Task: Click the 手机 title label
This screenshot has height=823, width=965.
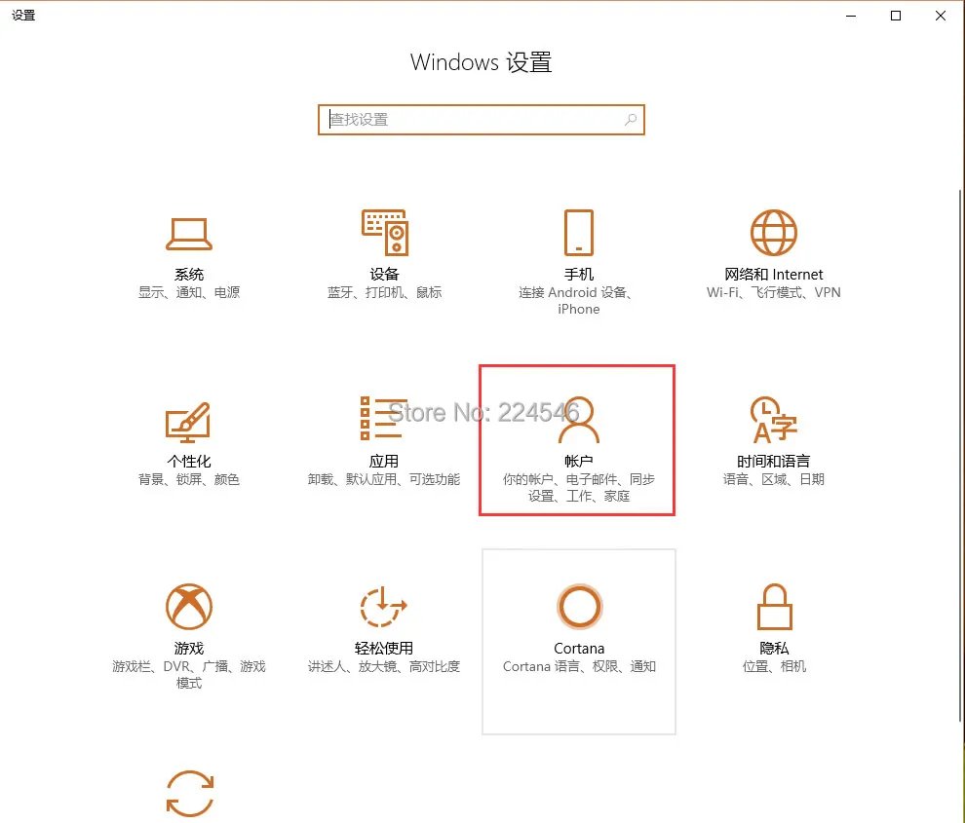Action: coord(579,275)
